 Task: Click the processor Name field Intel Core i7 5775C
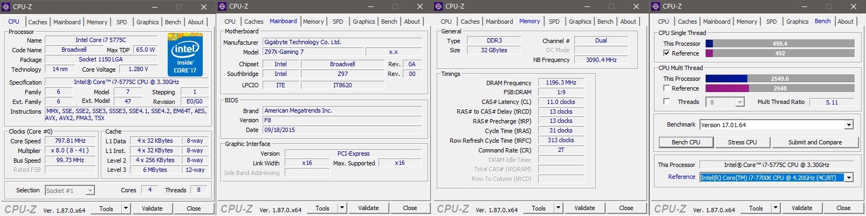pyautogui.click(x=101, y=40)
